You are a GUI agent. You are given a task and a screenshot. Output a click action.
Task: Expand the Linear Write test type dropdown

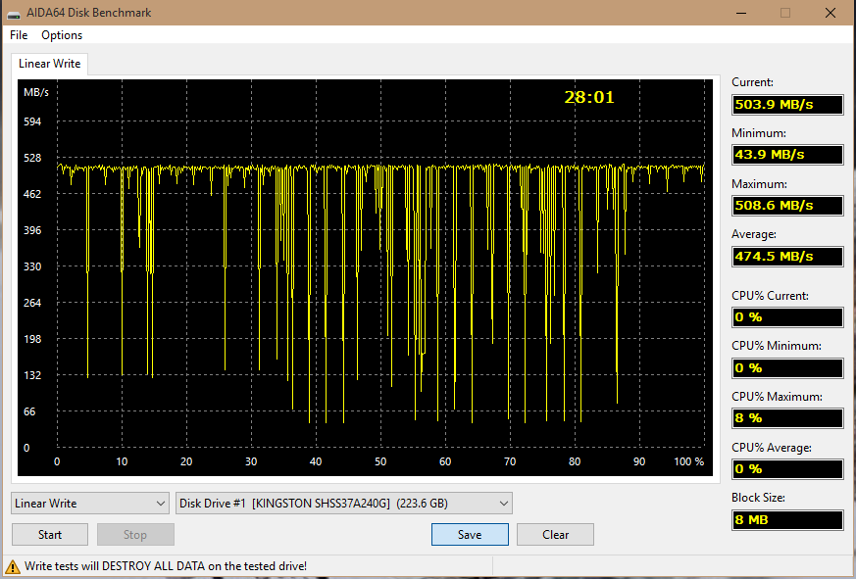coord(89,504)
